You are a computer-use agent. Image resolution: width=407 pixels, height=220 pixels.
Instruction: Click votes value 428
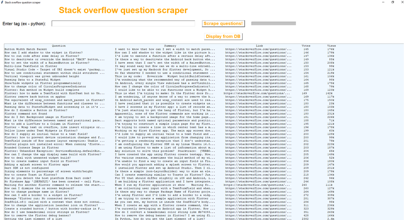(x=306, y=215)
